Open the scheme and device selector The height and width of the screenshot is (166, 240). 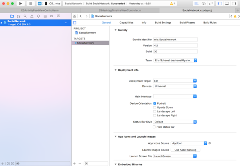[x=49, y=4]
